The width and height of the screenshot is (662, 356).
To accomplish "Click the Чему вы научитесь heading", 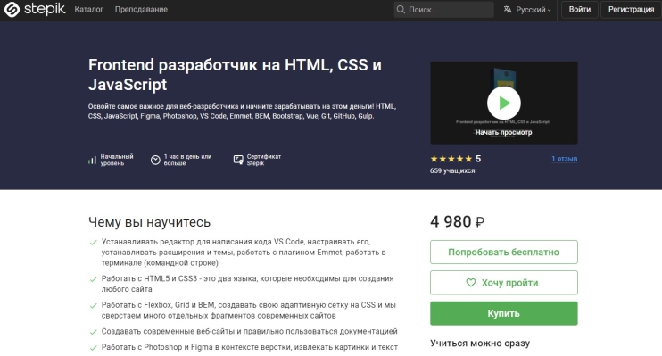I will (x=150, y=222).
